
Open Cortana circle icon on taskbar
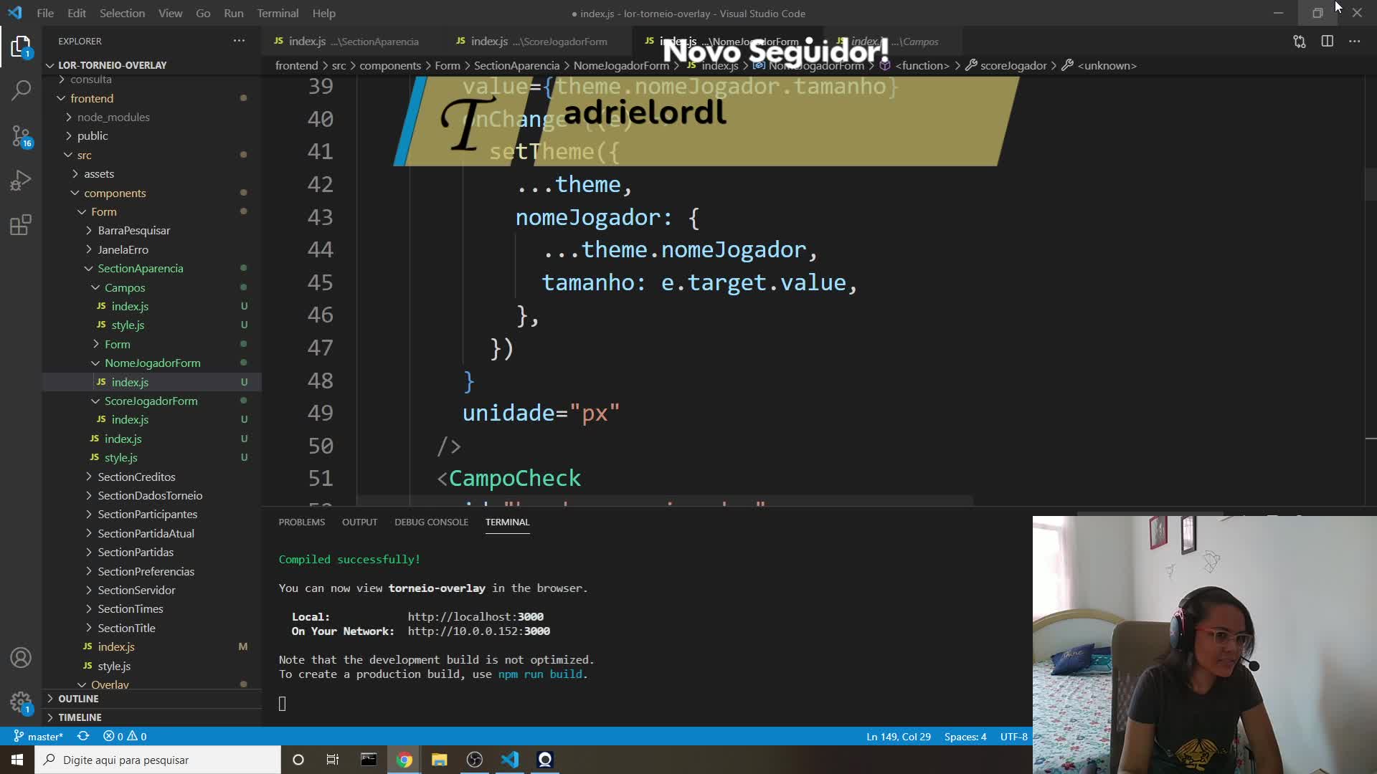(x=298, y=760)
